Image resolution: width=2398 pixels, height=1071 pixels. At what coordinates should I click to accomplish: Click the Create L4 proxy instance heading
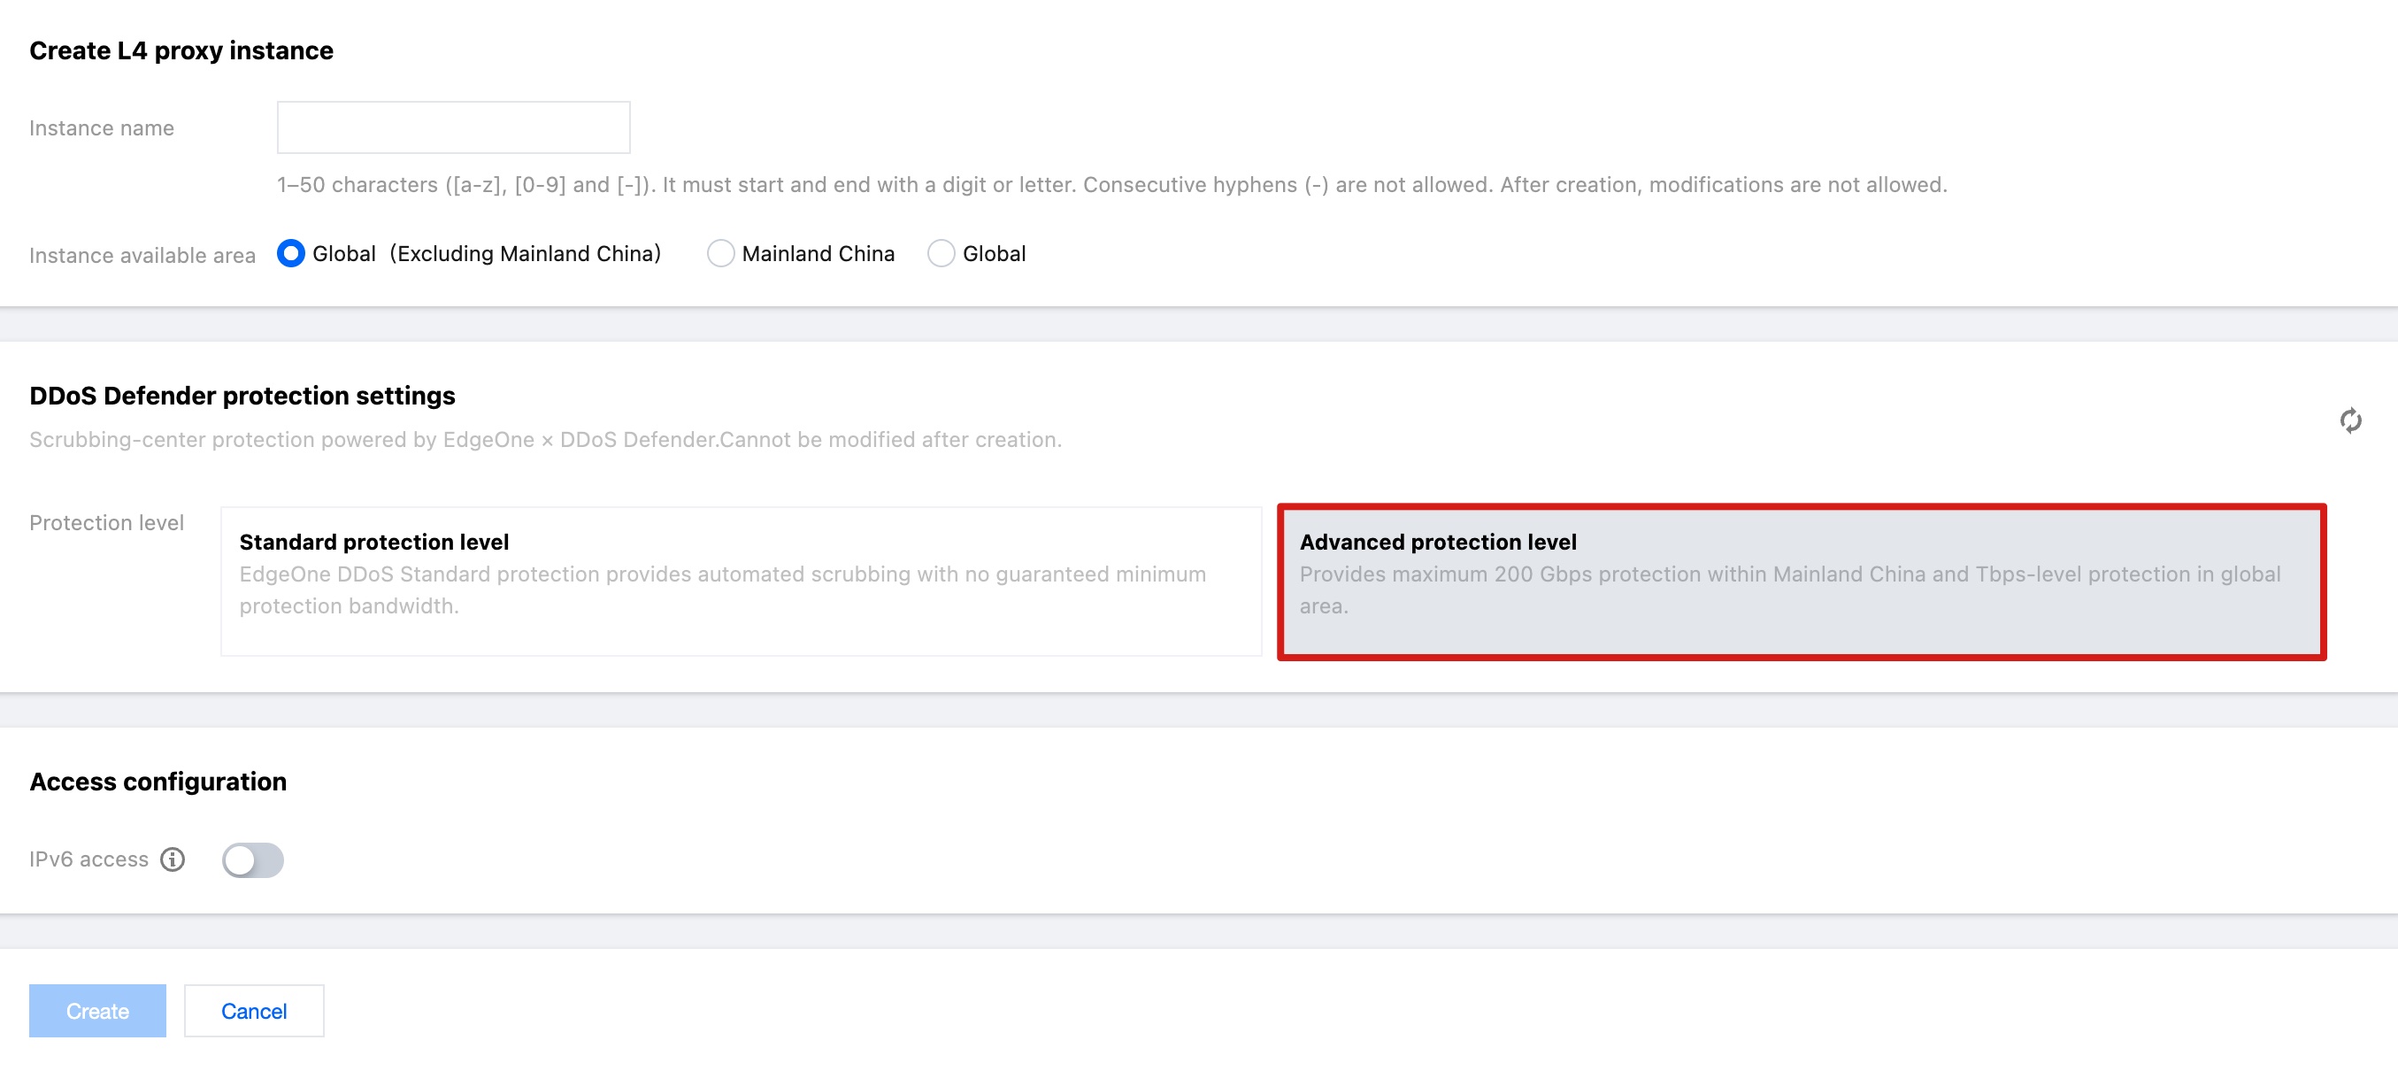[x=181, y=50]
